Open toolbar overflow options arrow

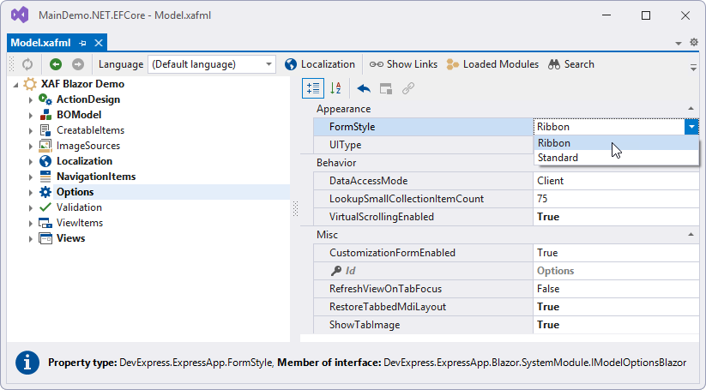coord(693,68)
